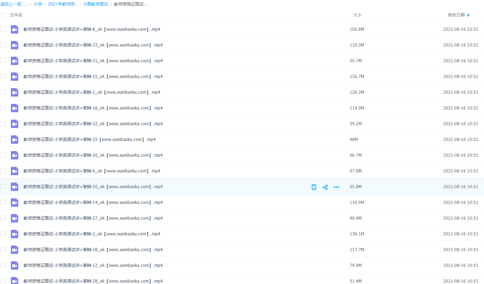Click the phone icon on the 答辩-30 row
This screenshot has width=484, height=284.
314,187
